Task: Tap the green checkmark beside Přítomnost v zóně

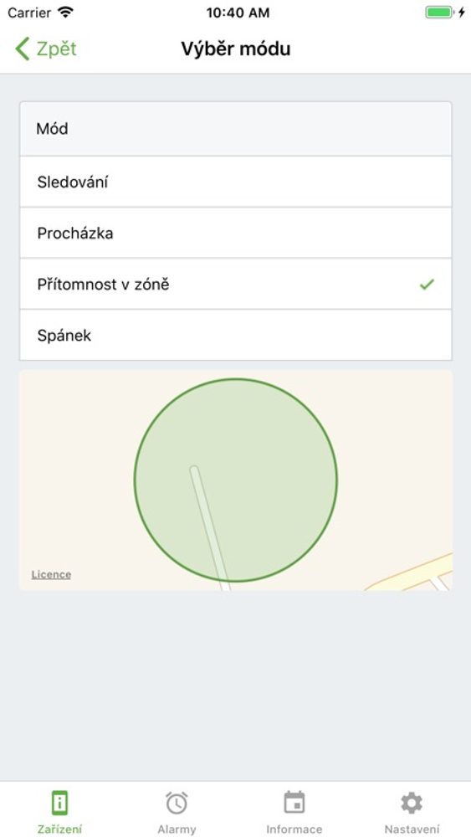Action: coord(427,285)
